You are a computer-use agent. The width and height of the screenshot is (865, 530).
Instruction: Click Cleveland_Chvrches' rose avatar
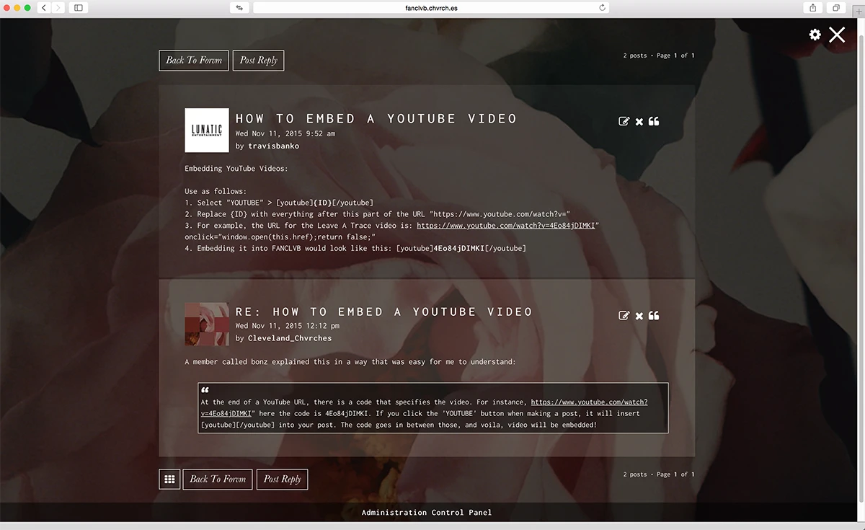click(x=207, y=324)
